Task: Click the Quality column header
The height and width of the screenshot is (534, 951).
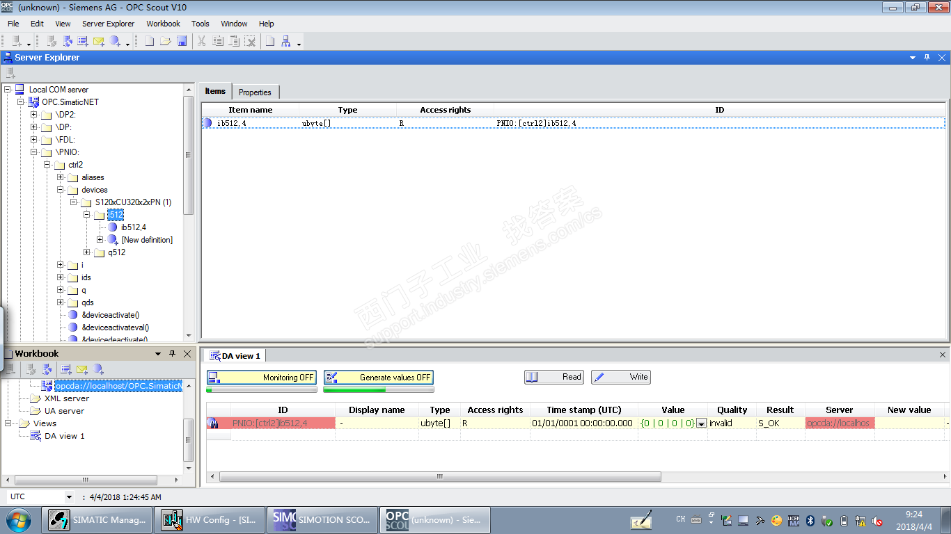Action: point(732,410)
